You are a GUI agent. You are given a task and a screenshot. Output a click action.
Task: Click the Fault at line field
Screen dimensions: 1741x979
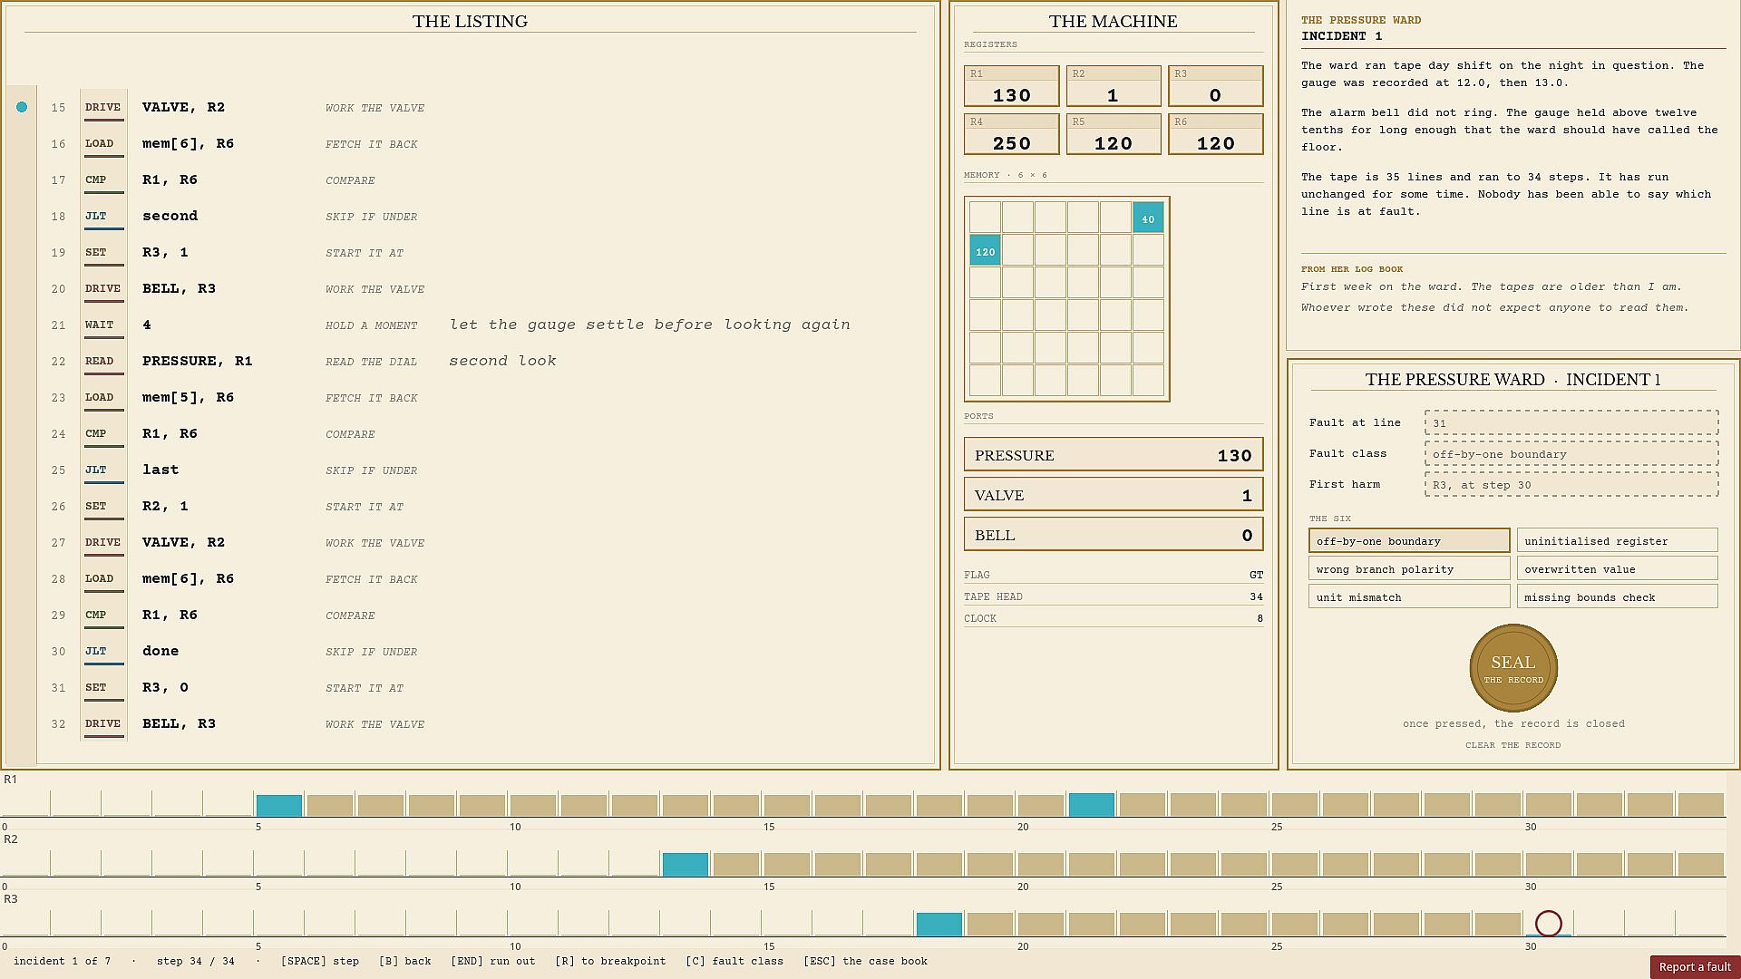[x=1571, y=422]
